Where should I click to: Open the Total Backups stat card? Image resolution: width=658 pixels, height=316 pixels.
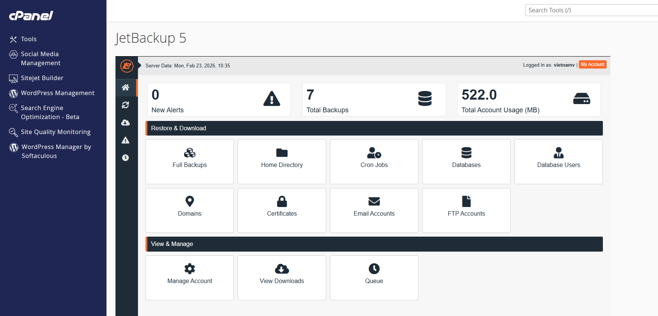374,100
